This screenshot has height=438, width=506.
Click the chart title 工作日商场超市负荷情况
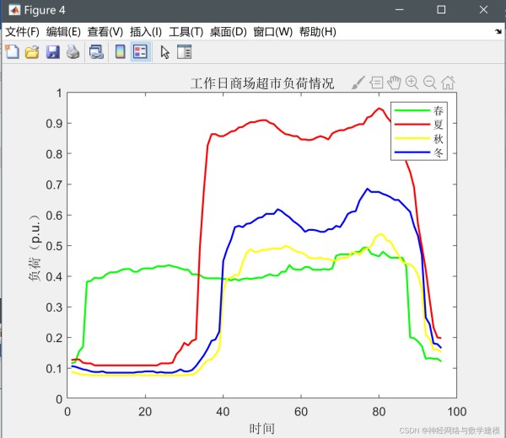262,83
